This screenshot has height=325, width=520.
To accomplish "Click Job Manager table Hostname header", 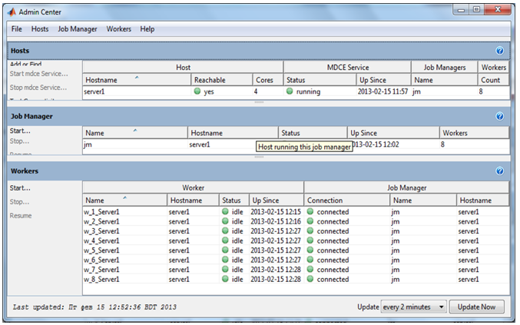I will tap(233, 133).
